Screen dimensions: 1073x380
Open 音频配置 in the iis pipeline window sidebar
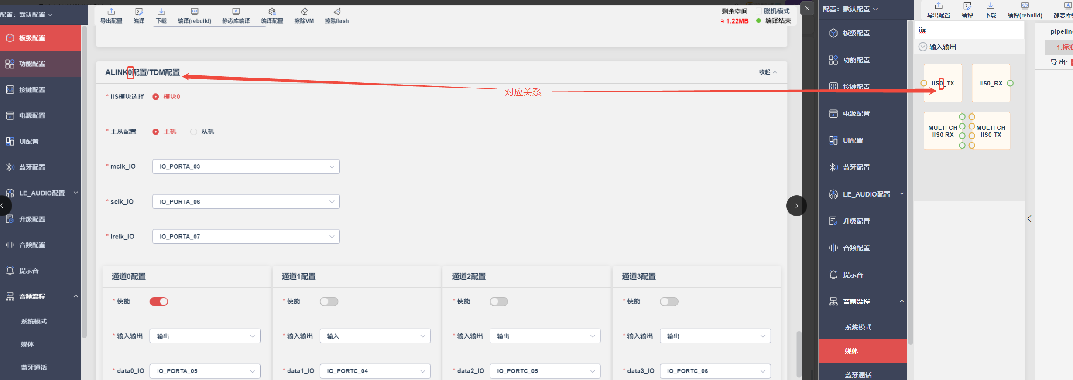[x=863, y=248]
